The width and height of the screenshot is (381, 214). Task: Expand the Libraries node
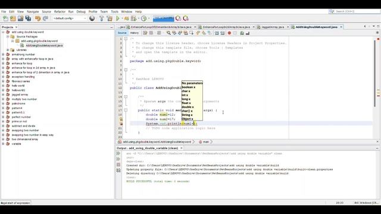tap(8, 50)
